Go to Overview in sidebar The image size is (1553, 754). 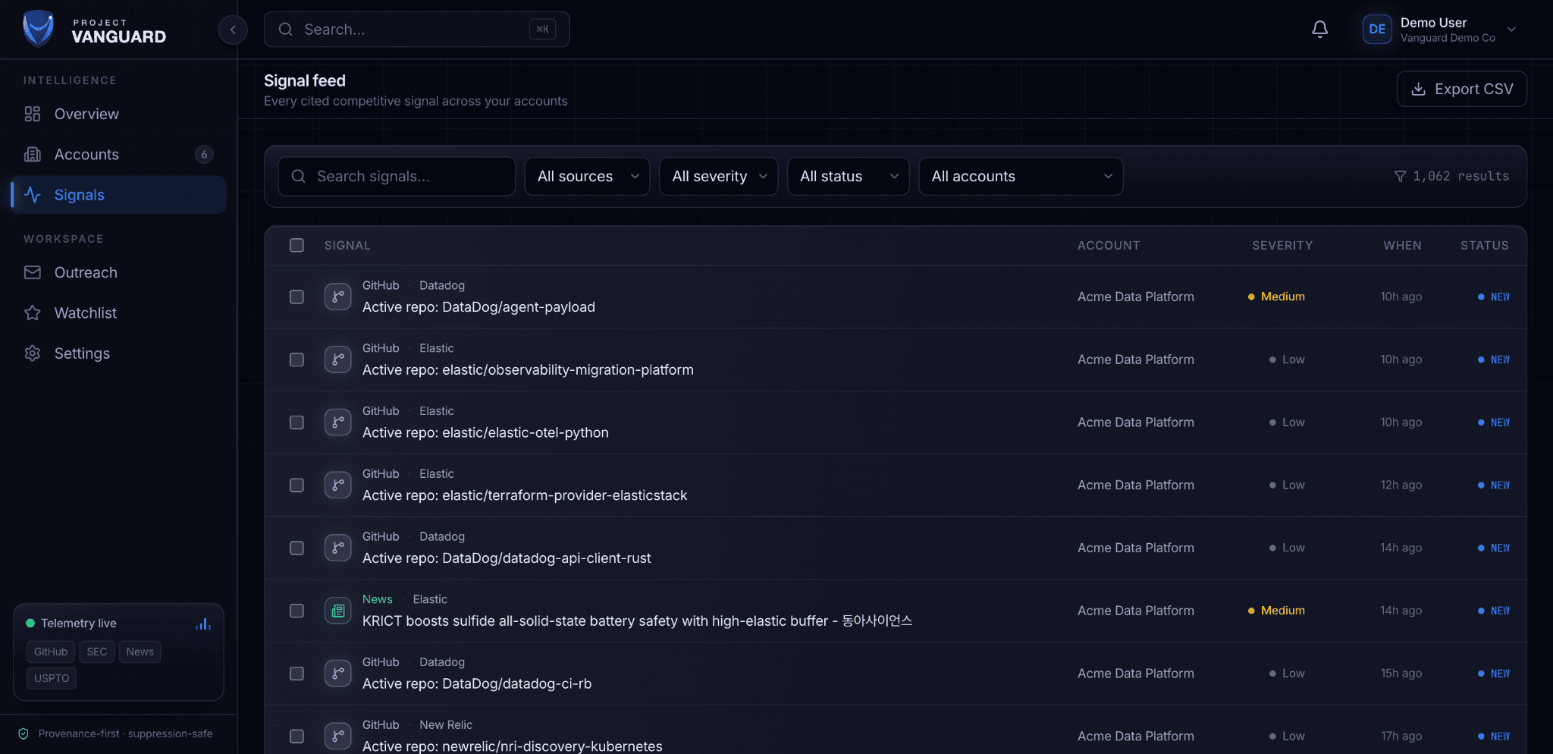tap(118, 114)
